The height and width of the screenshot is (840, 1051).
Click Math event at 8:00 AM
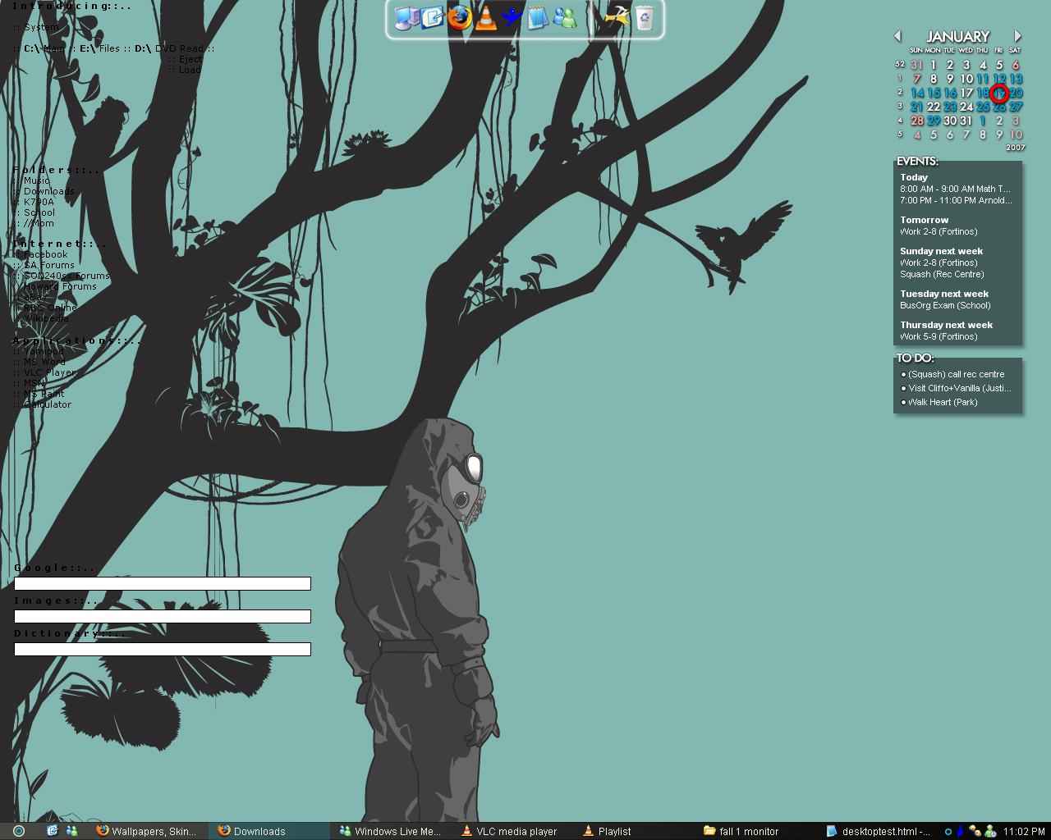pyautogui.click(x=955, y=189)
